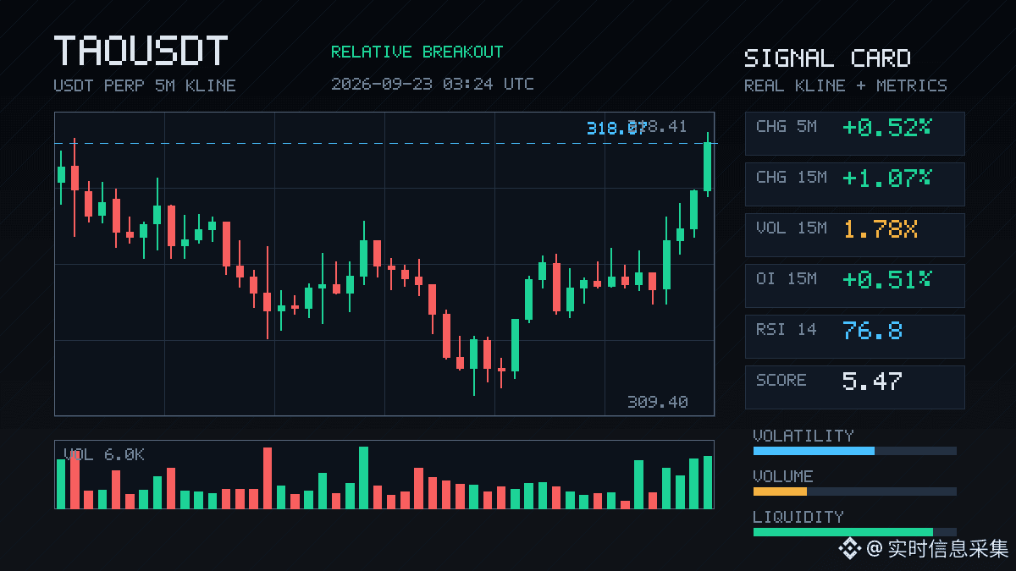
Task: Open the CHG 5M metric card
Action: coord(854,134)
